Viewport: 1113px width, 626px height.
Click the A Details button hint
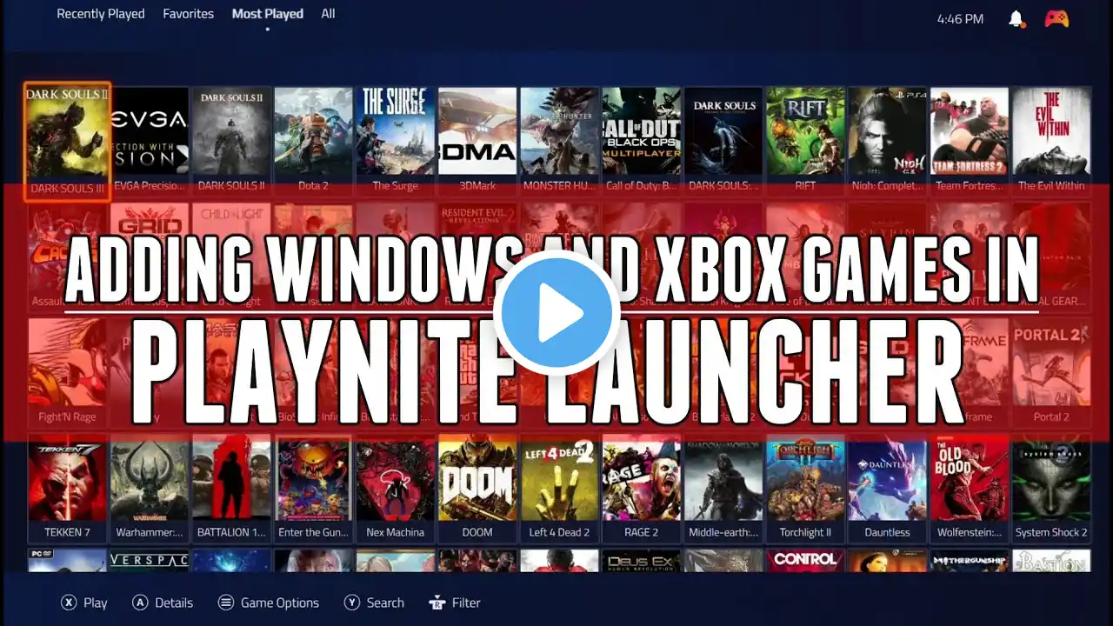[x=163, y=603]
